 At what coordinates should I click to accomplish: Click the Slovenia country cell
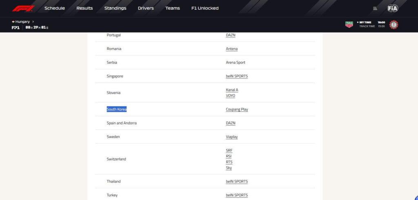113,93
